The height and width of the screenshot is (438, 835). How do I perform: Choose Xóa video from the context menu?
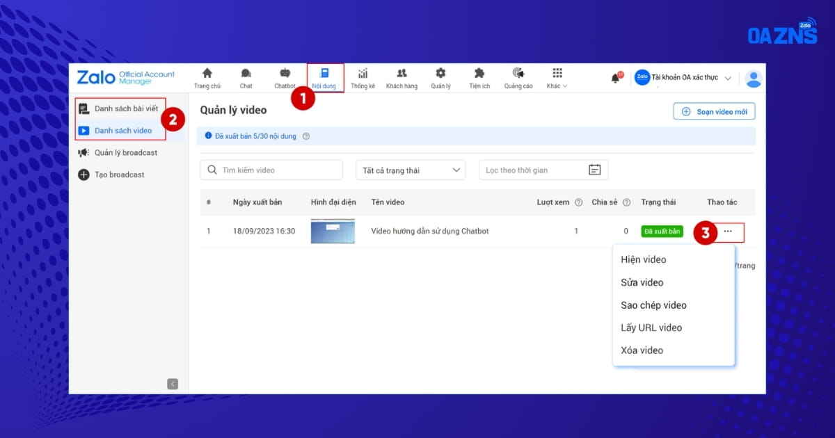point(642,350)
